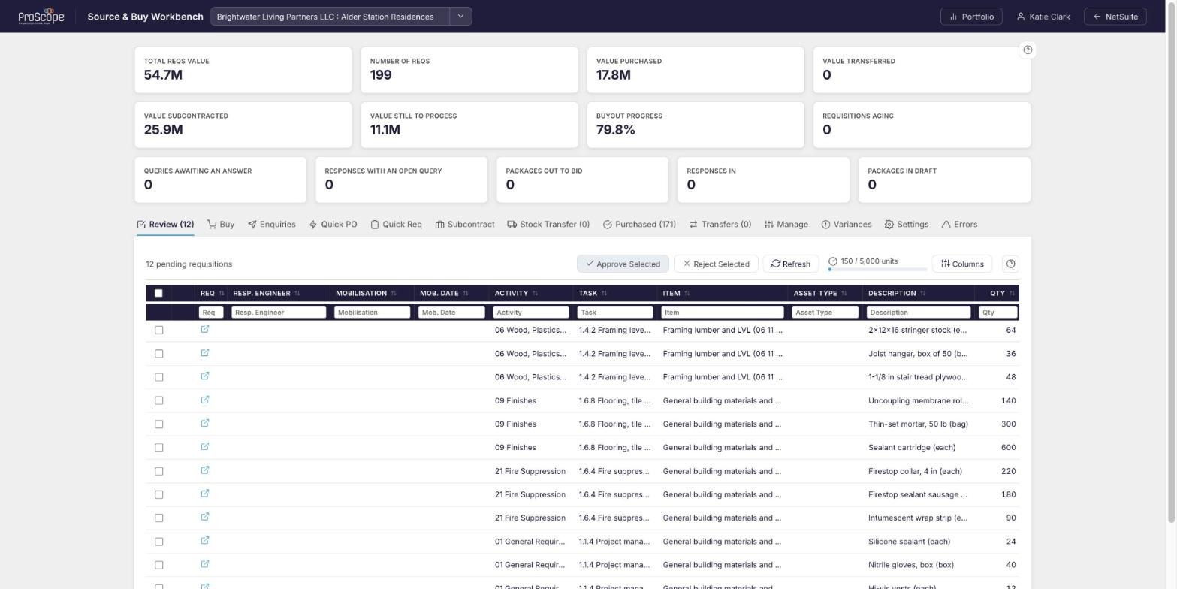Open the Columns chooser
The height and width of the screenshot is (589, 1177).
(x=962, y=264)
